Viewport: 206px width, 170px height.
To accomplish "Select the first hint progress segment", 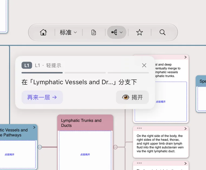I will [42, 73].
